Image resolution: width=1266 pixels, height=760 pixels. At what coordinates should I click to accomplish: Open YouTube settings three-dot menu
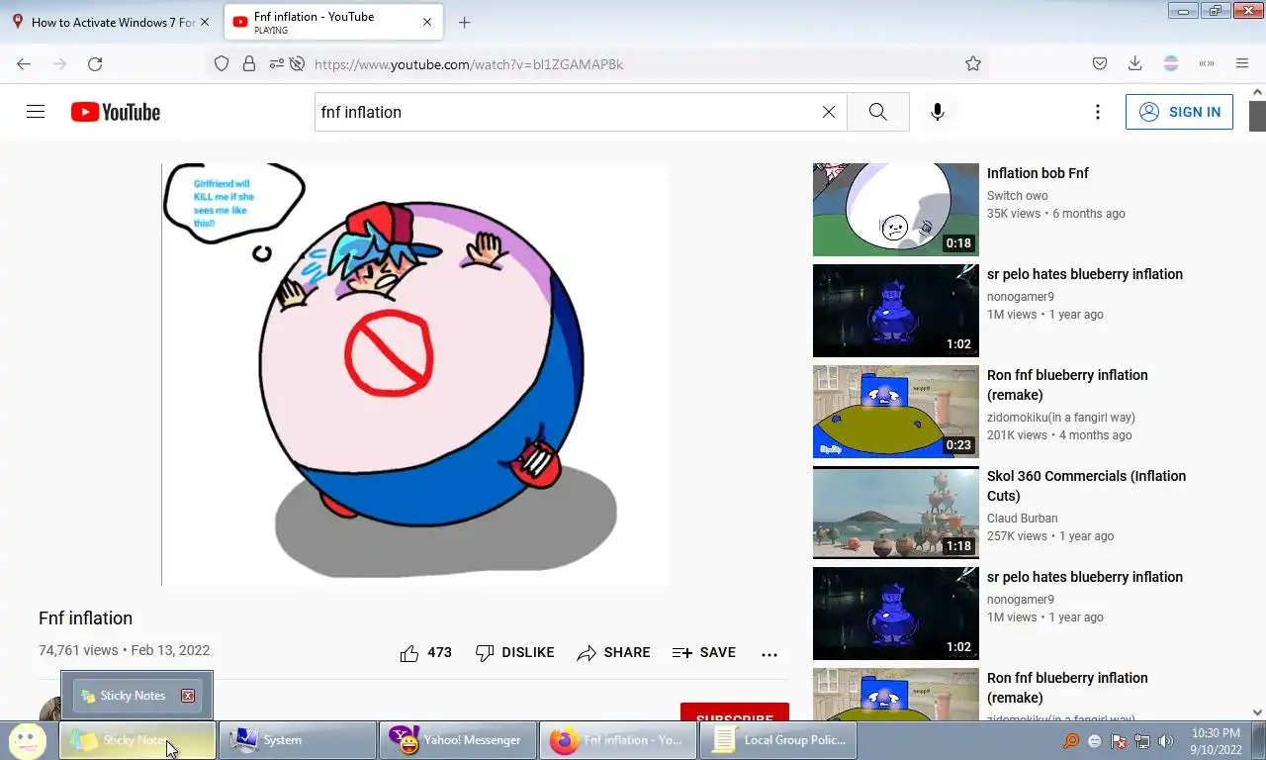point(1098,112)
